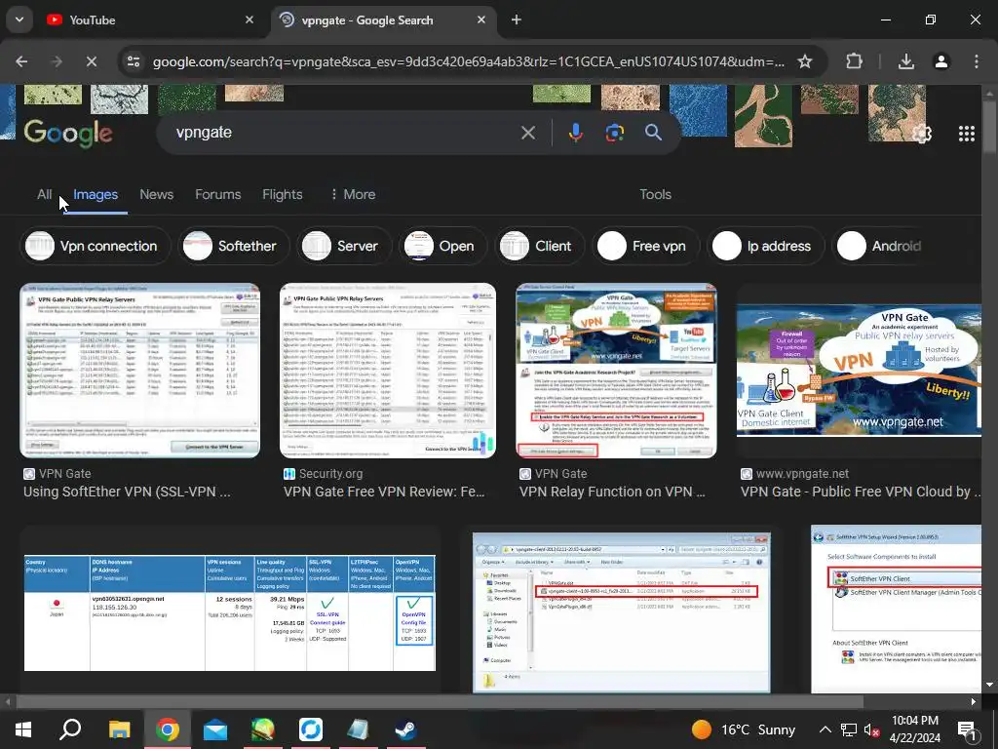The width and height of the screenshot is (998, 749).
Task: Click the horizontal page scrollbar
Action: (440, 701)
